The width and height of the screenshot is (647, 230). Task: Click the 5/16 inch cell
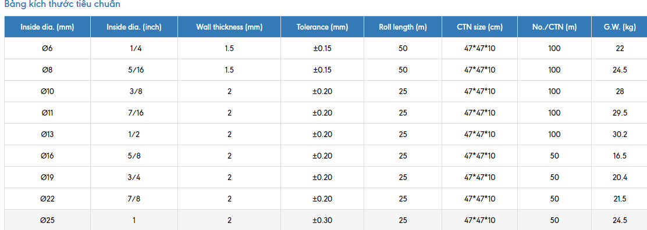click(x=134, y=70)
